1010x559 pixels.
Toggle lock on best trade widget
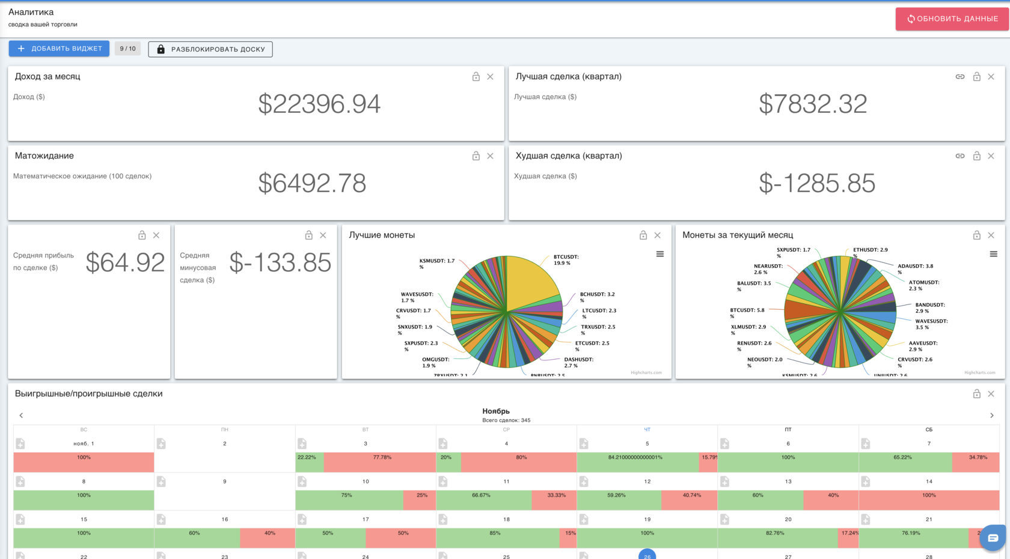point(977,77)
